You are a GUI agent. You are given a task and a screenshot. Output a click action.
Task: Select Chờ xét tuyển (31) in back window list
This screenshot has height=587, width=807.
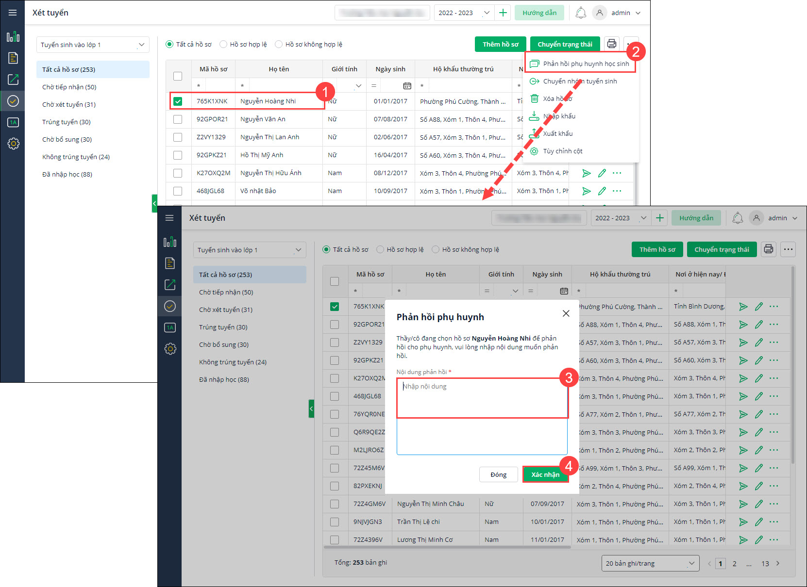[69, 104]
